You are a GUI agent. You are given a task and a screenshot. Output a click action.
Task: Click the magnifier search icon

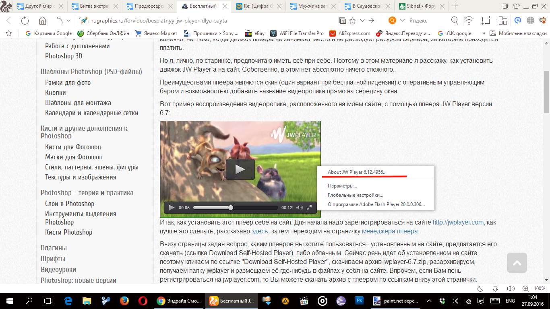click(x=455, y=21)
